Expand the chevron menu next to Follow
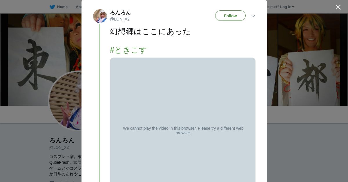348x182 pixels. [253, 16]
